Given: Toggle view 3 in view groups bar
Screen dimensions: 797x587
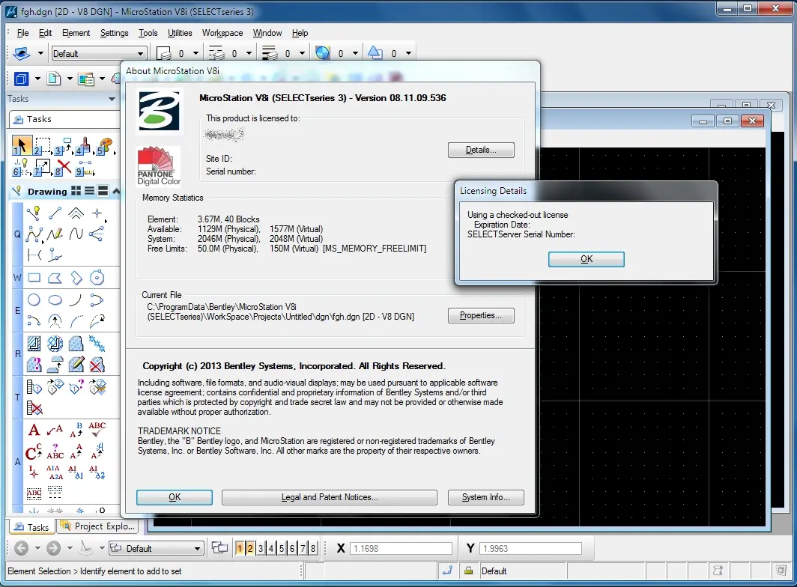Looking at the screenshot, I should 261,548.
